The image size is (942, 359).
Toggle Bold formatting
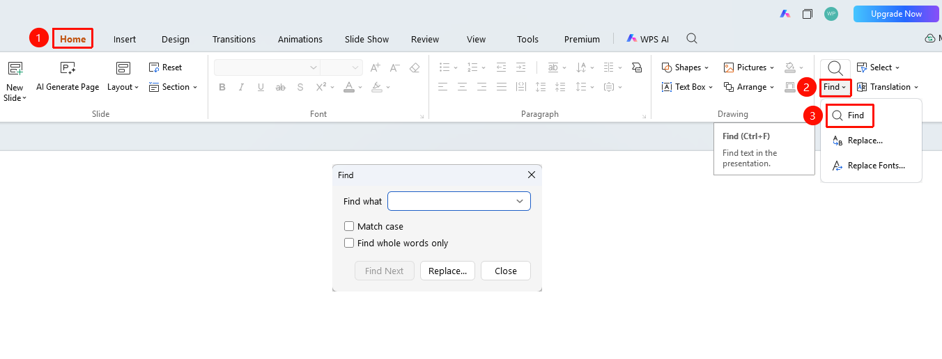(x=222, y=87)
